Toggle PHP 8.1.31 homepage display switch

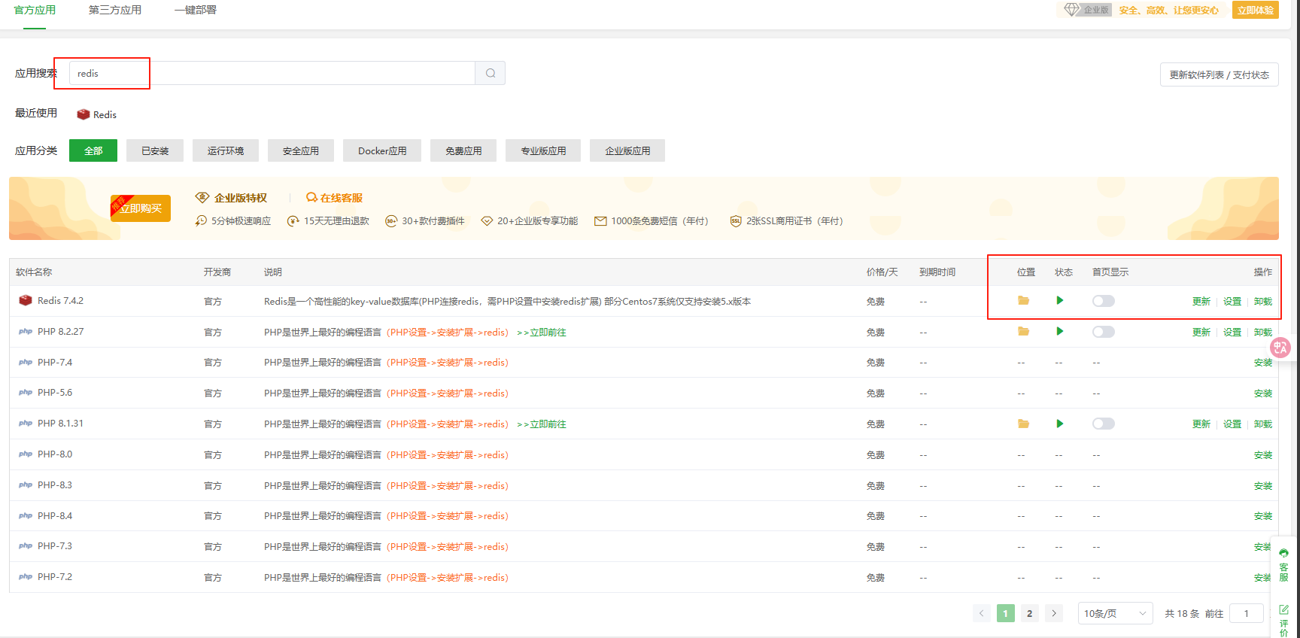(1104, 424)
